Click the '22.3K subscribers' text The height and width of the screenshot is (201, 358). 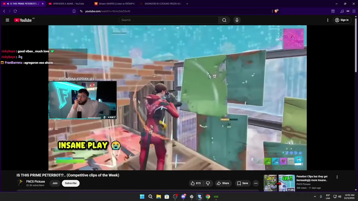coord(35,185)
